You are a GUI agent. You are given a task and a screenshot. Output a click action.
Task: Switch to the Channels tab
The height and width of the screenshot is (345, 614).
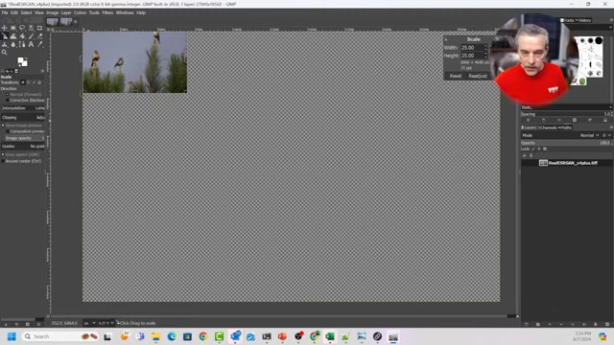(547, 127)
